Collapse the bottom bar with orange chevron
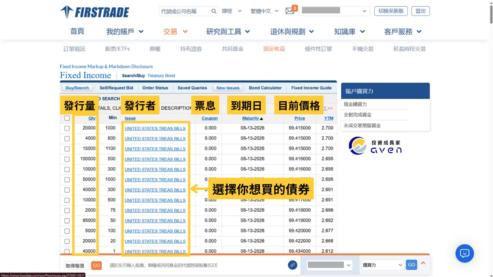 [423, 263]
